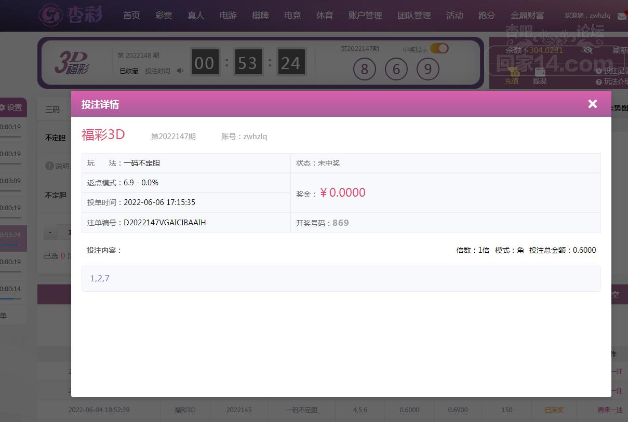Mute sound with the speaker icon
The image size is (628, 422).
click(180, 71)
